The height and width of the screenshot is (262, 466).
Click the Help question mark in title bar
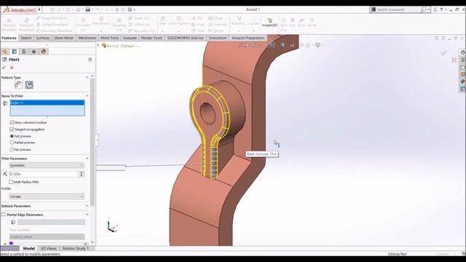[x=442, y=9]
